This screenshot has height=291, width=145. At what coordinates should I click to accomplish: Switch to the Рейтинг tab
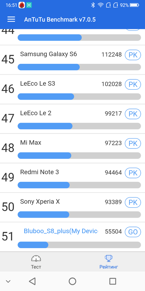[x=109, y=262]
